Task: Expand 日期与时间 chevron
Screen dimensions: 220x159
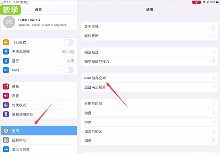Action: tap(214, 104)
